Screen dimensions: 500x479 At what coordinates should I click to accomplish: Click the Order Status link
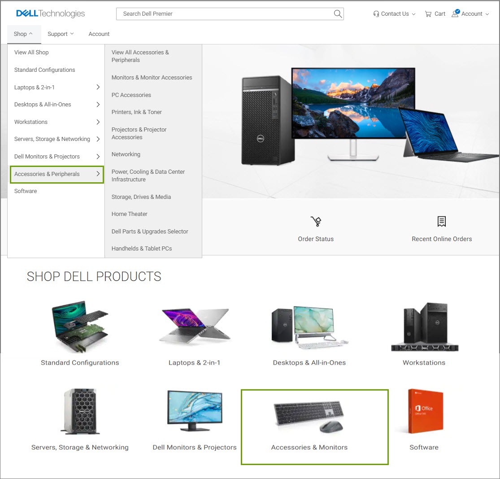[x=316, y=239]
